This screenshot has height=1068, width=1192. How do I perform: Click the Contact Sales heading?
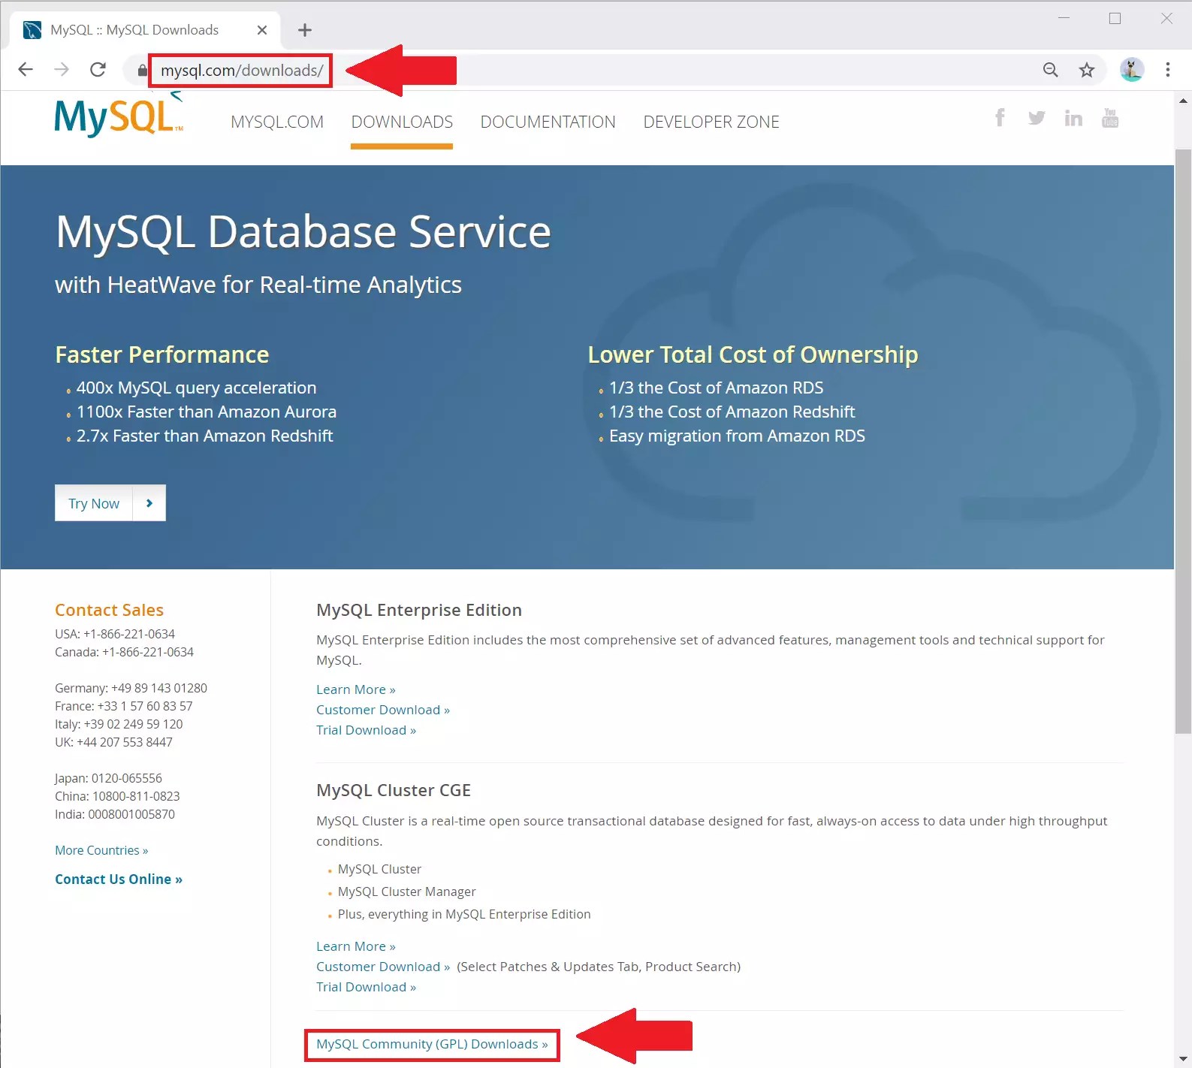tap(109, 610)
